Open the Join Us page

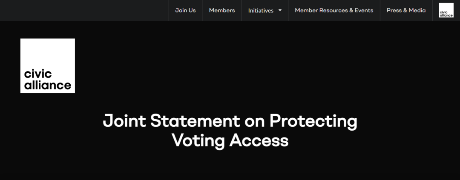(x=185, y=10)
